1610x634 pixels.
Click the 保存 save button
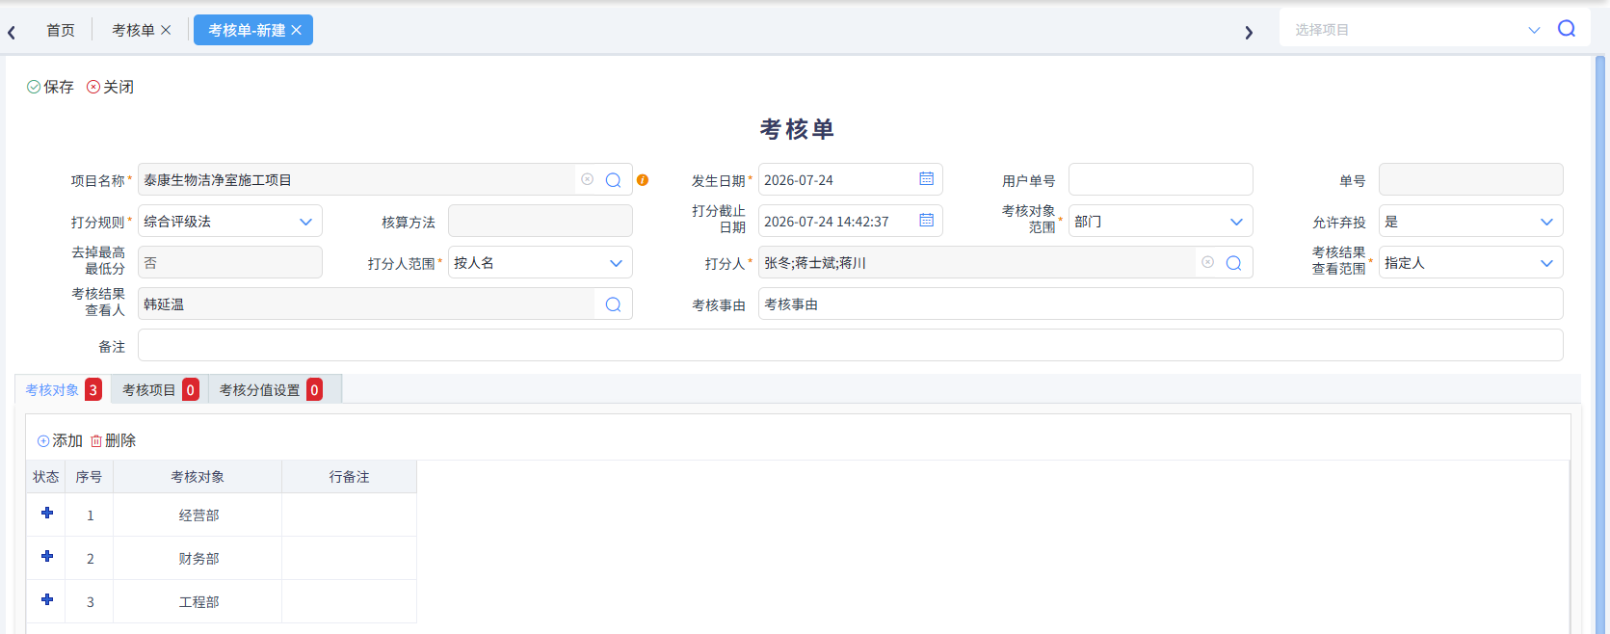50,87
